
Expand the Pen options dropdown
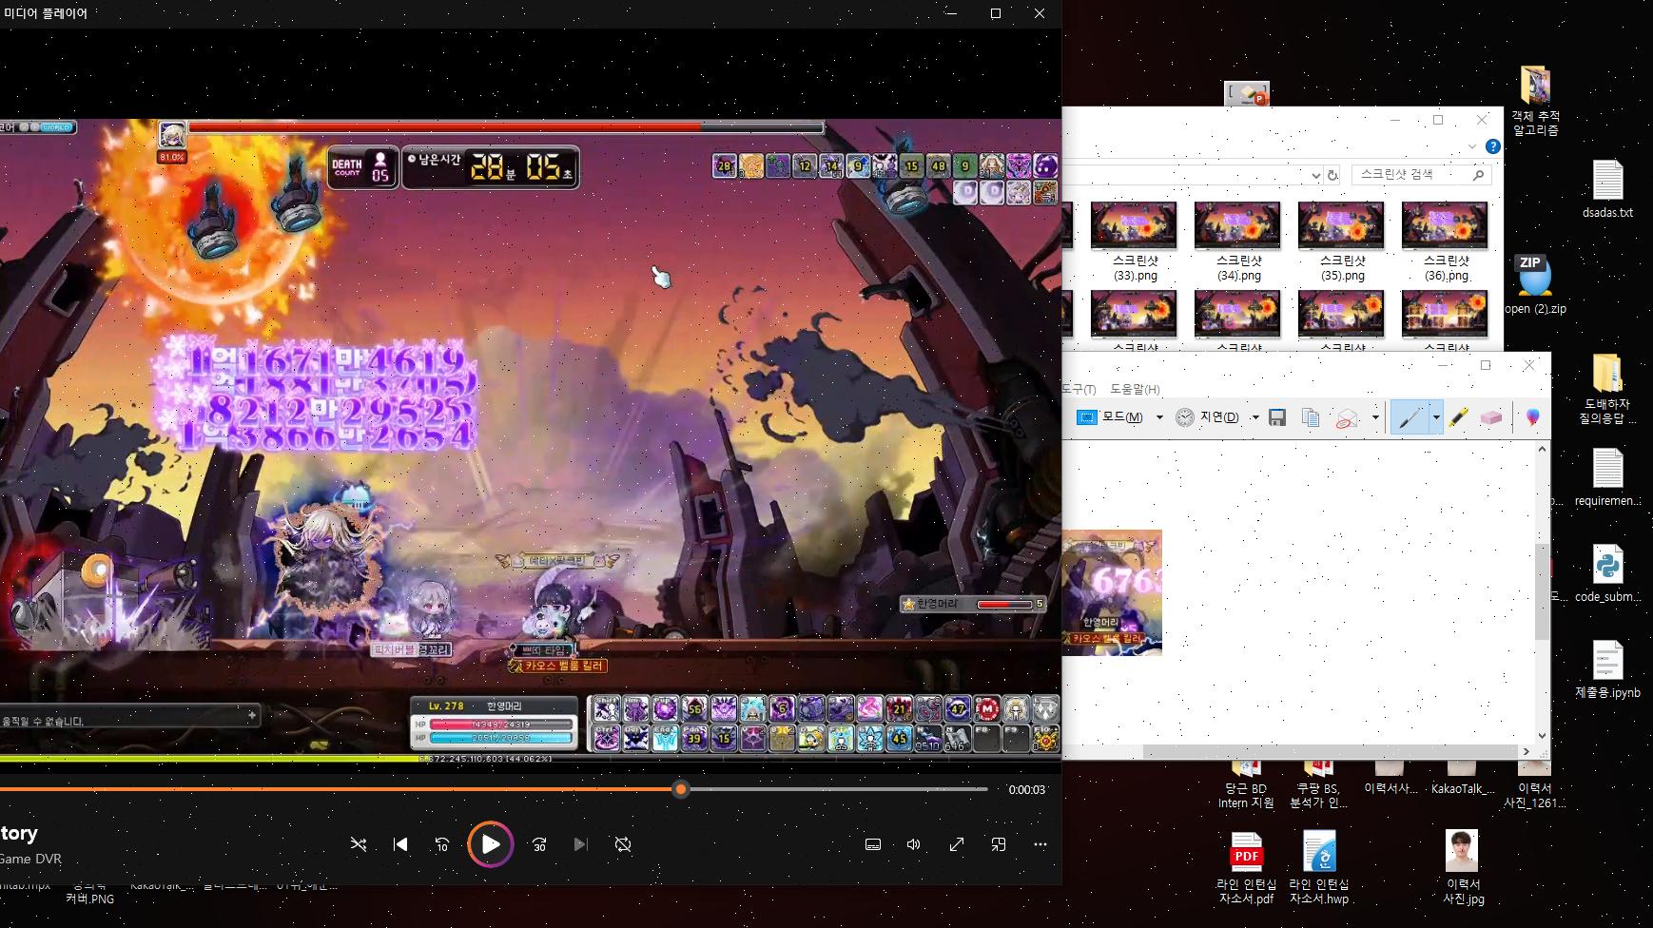pyautogui.click(x=1435, y=417)
